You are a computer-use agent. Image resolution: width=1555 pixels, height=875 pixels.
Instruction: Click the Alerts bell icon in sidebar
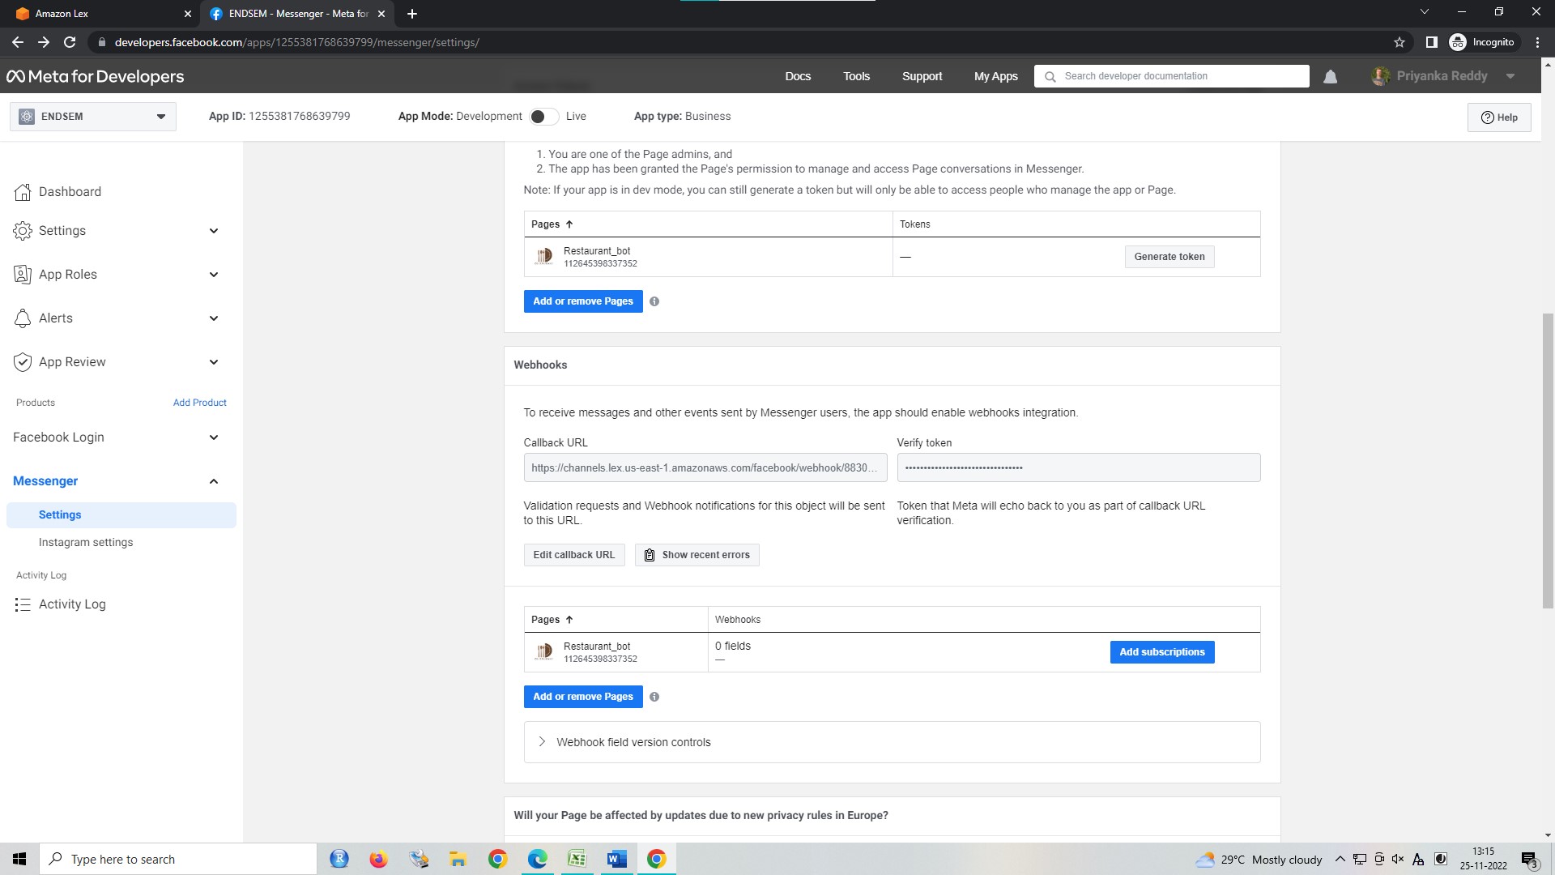pos(23,318)
